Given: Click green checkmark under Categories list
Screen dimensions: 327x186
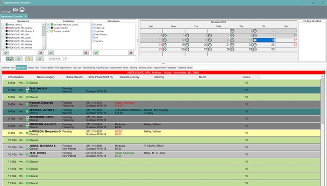Looking at the screenshot, I should (x=96, y=53).
